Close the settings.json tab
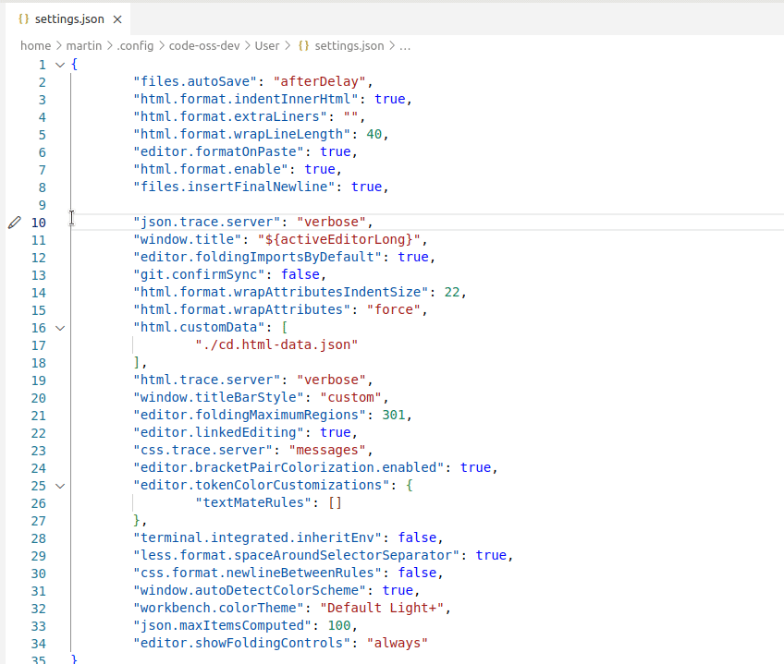The image size is (784, 664). point(116,18)
